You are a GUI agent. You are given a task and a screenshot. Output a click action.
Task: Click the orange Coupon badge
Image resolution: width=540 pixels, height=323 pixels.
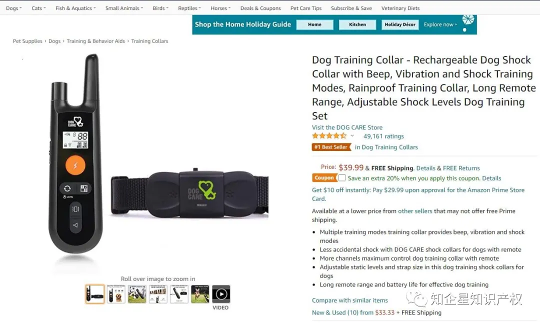[324, 177]
